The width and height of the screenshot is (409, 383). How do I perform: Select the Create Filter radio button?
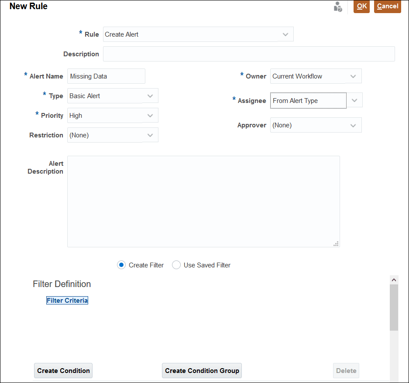click(121, 265)
